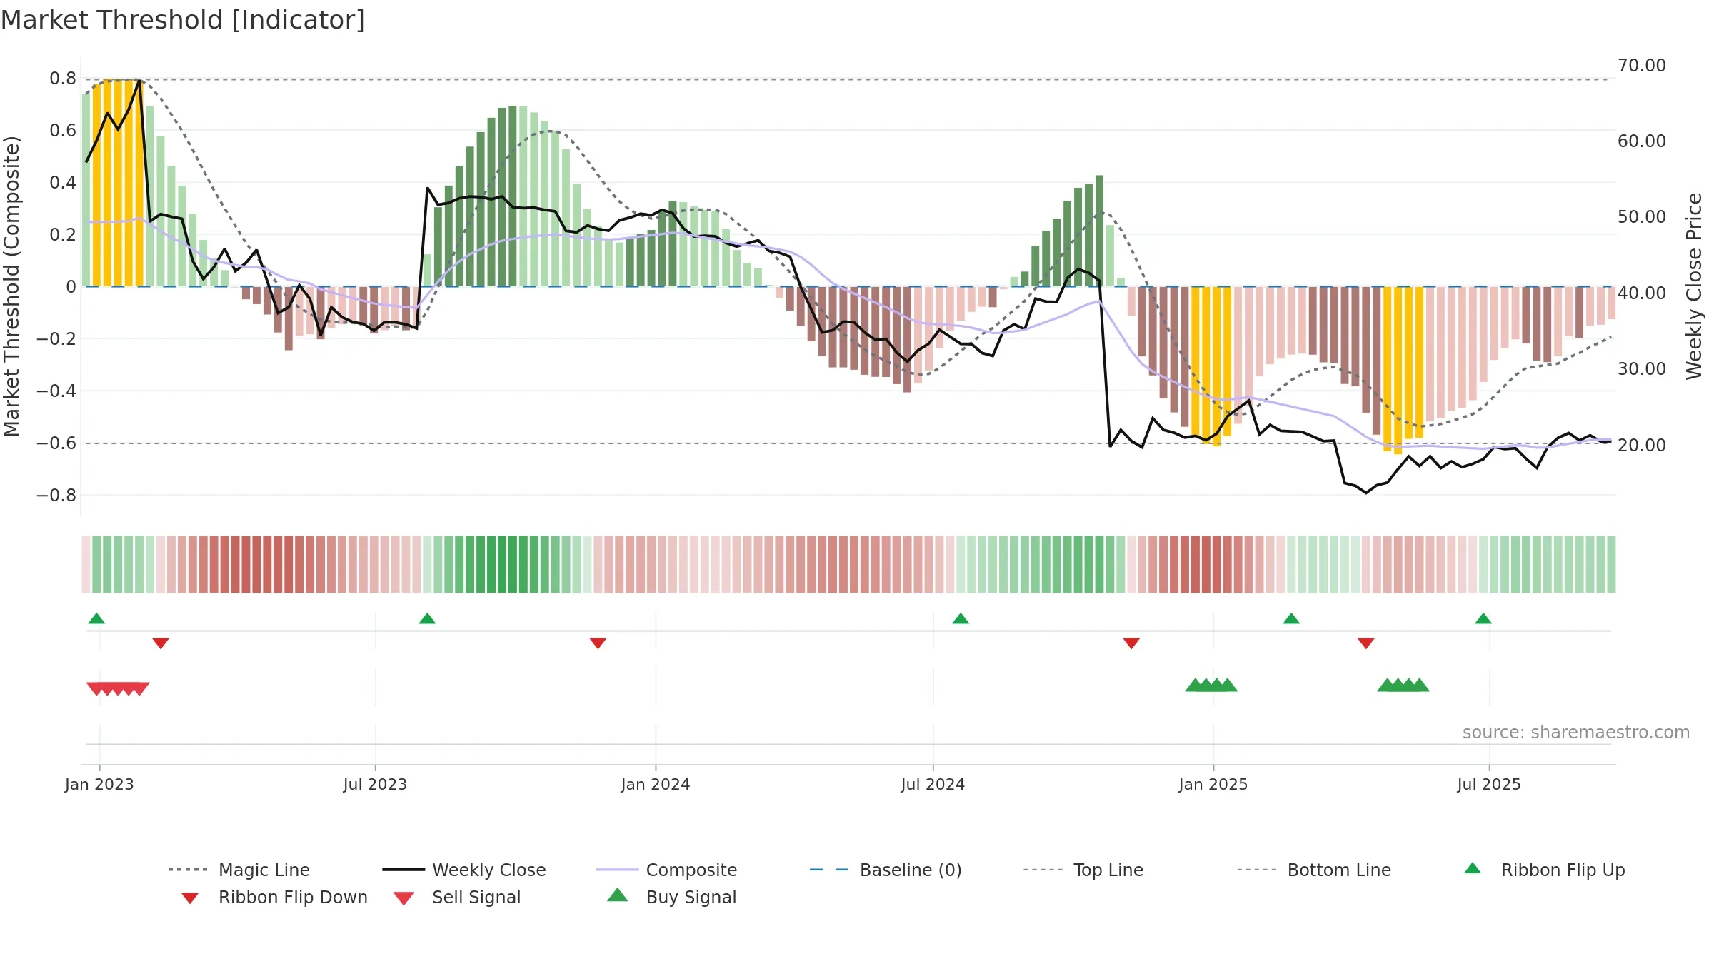
Task: Click the ribbon flip up marker after Jul 2024
Action: 961,618
